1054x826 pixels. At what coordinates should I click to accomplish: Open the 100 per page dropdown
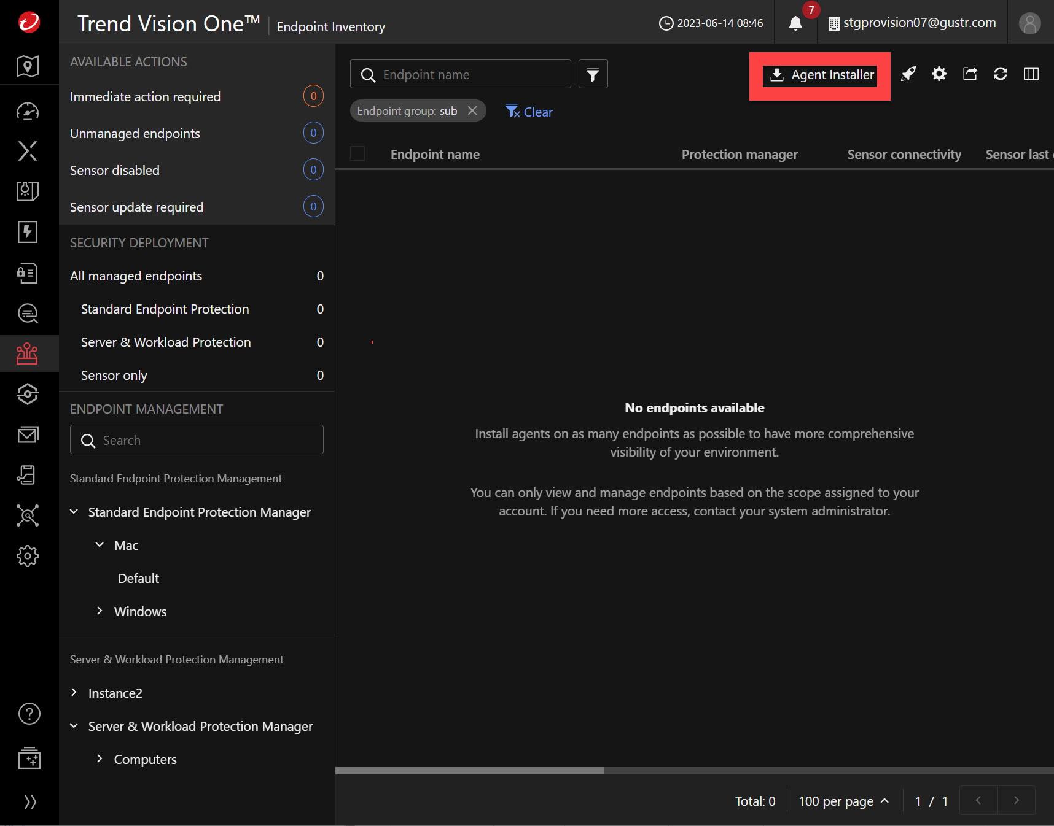click(x=843, y=801)
